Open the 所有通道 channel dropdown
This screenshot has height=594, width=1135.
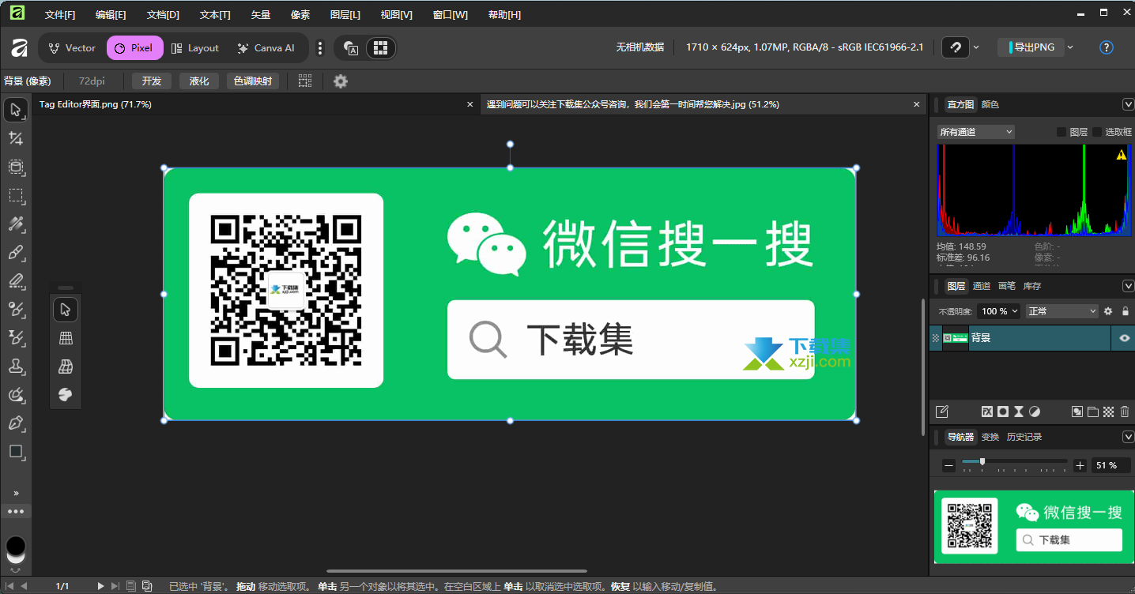tap(975, 132)
